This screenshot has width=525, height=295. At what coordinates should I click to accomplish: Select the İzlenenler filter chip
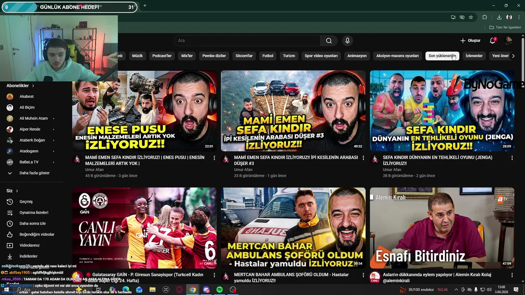[x=474, y=56]
